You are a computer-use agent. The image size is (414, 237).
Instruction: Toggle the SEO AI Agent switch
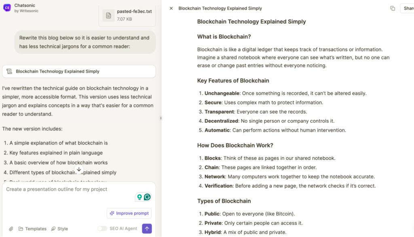point(102,229)
